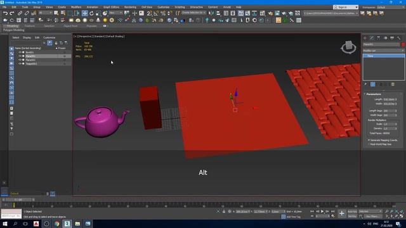Viewport: 406px width, 228px height.
Task: Open the Rendering menu
Action: click(130, 7)
